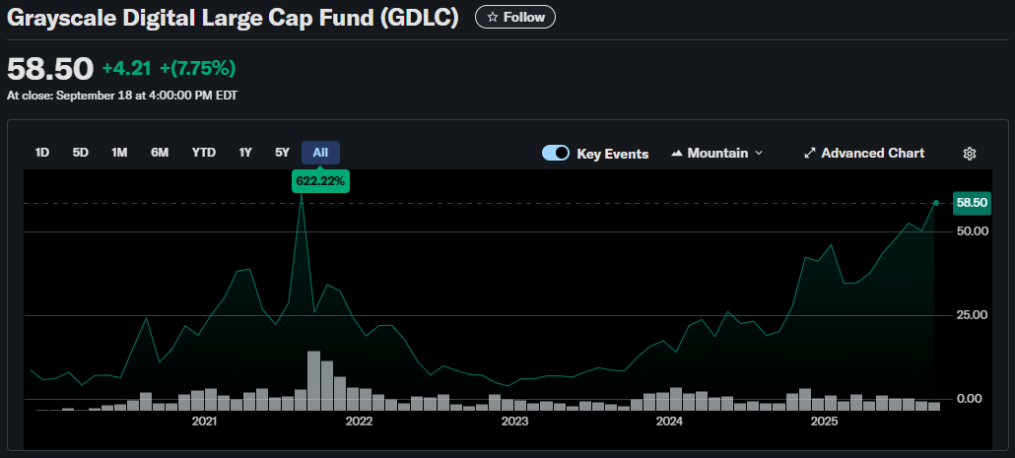Select the 1D time range
This screenshot has width=1015, height=458.
click(x=42, y=153)
